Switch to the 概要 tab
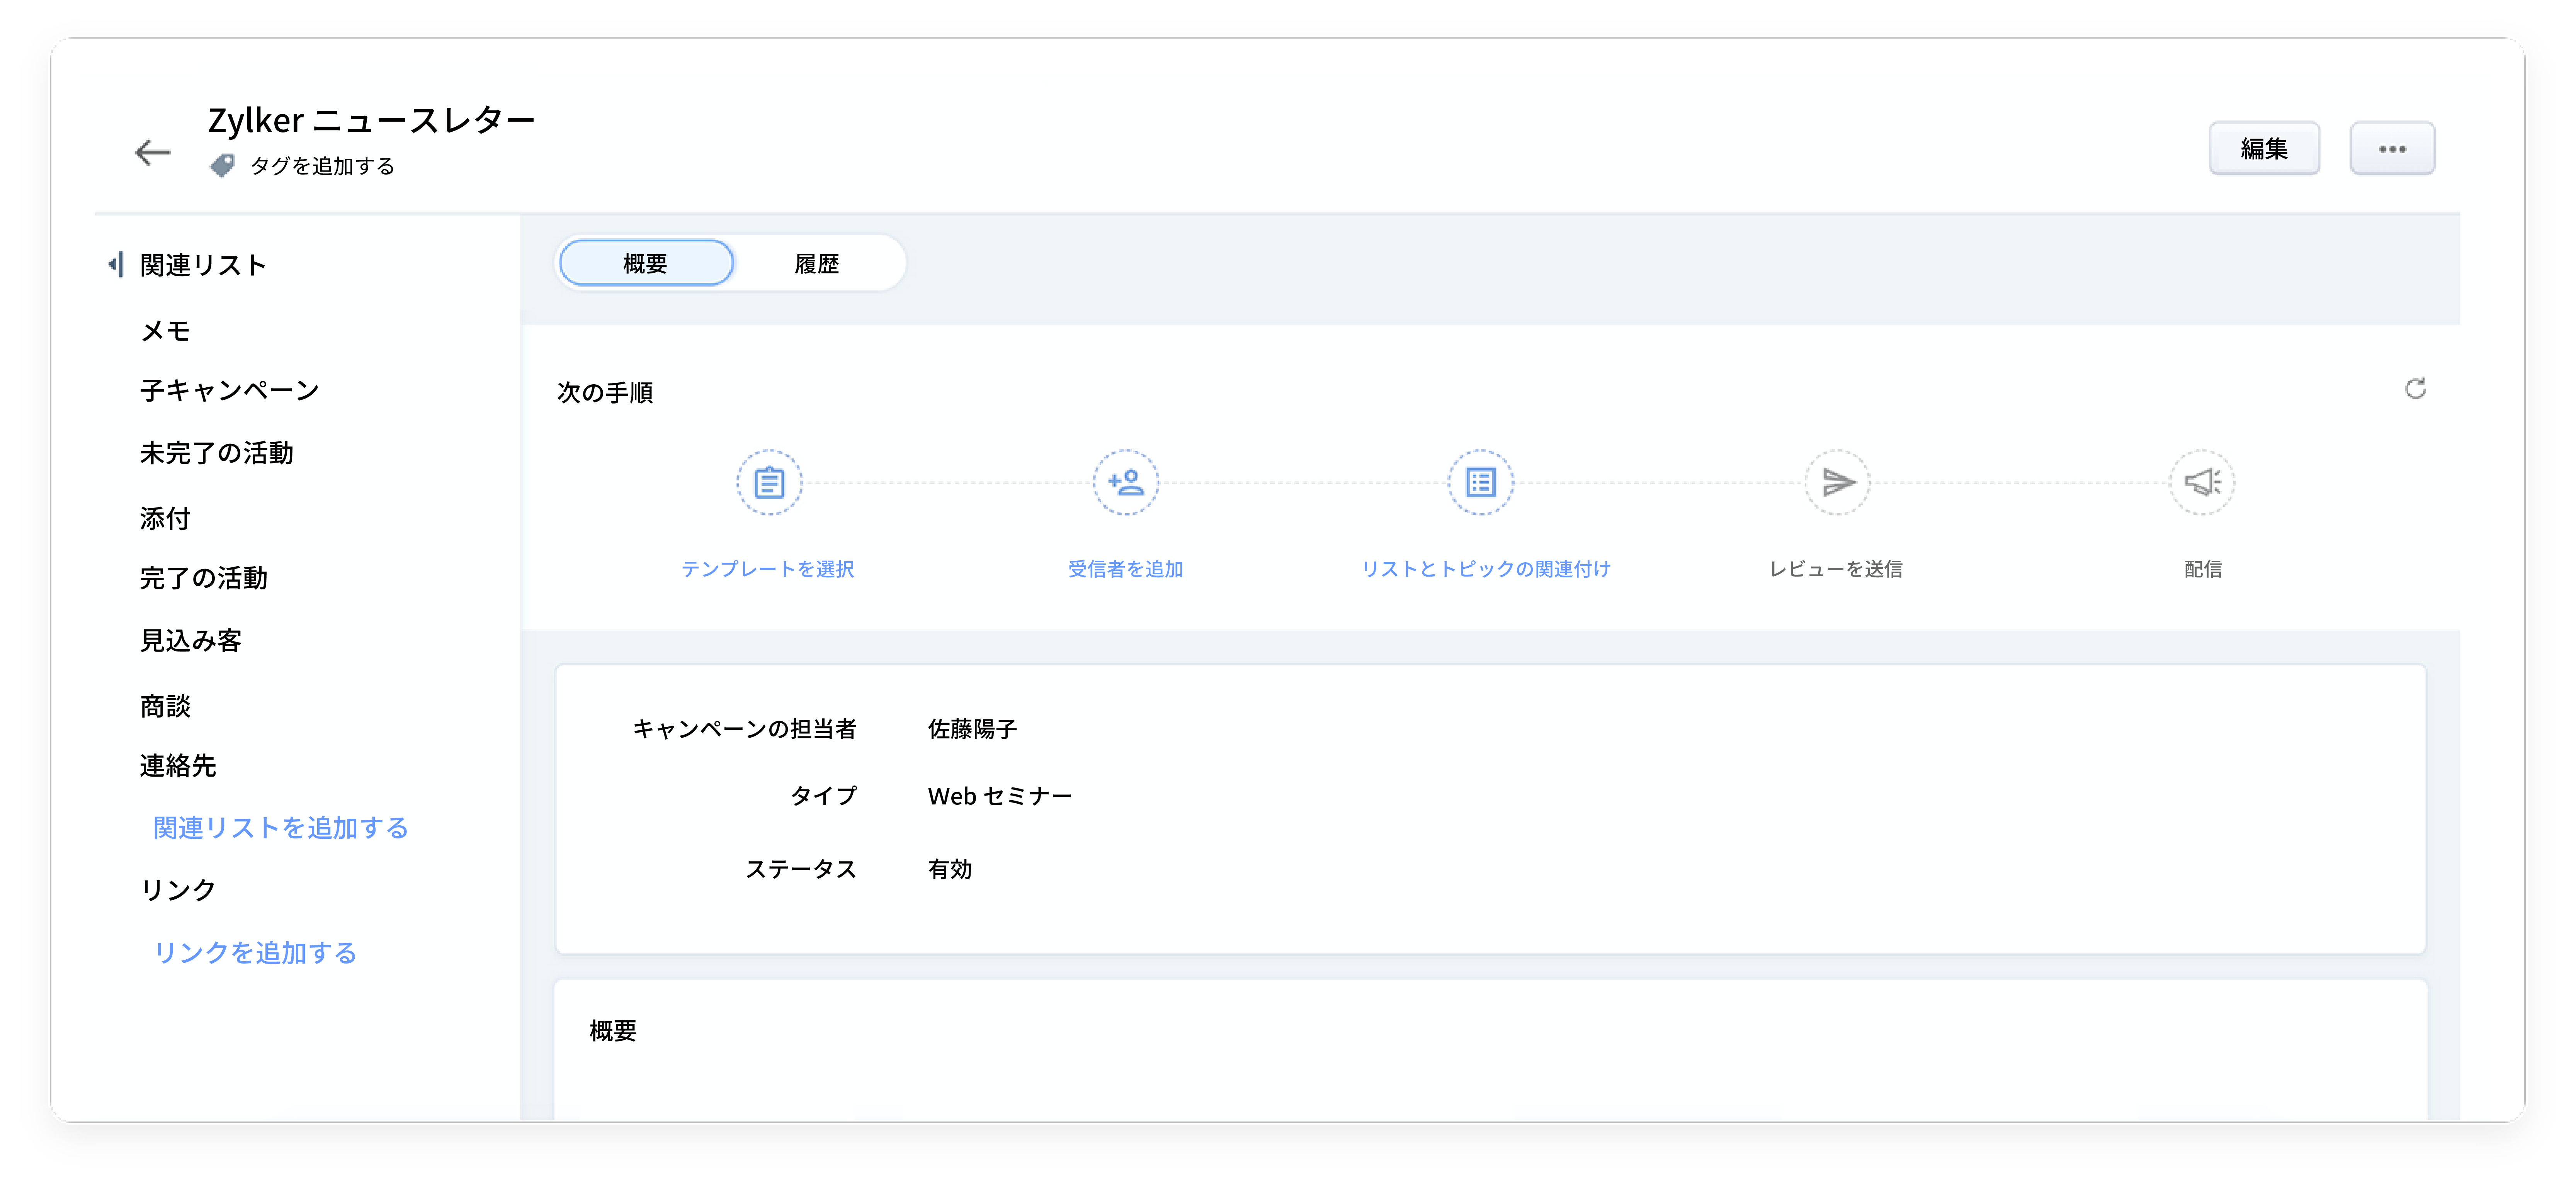Image resolution: width=2576 pixels, height=1186 pixels. 646,263
